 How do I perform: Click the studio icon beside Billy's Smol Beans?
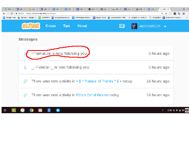[x=25, y=95]
